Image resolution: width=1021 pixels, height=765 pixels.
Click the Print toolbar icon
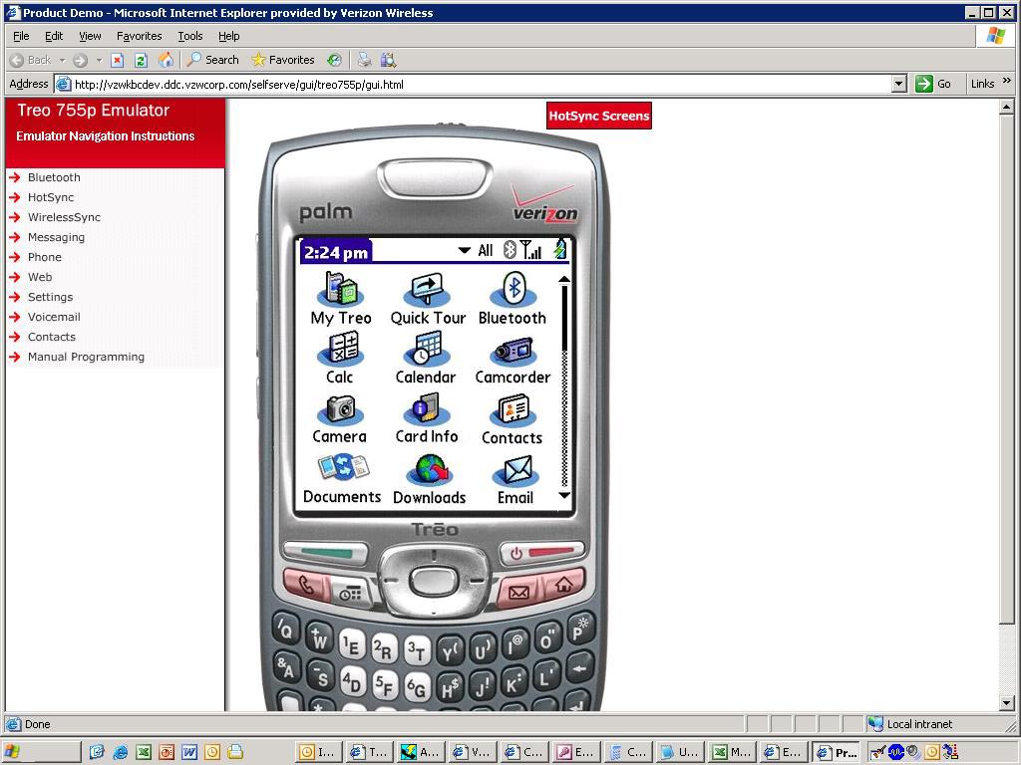tap(364, 61)
